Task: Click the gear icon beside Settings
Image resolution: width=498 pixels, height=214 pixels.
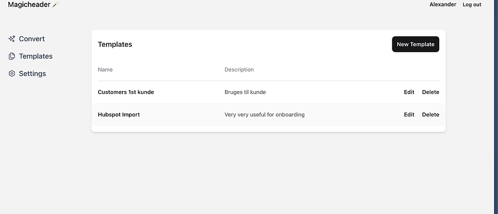Action: (x=12, y=74)
